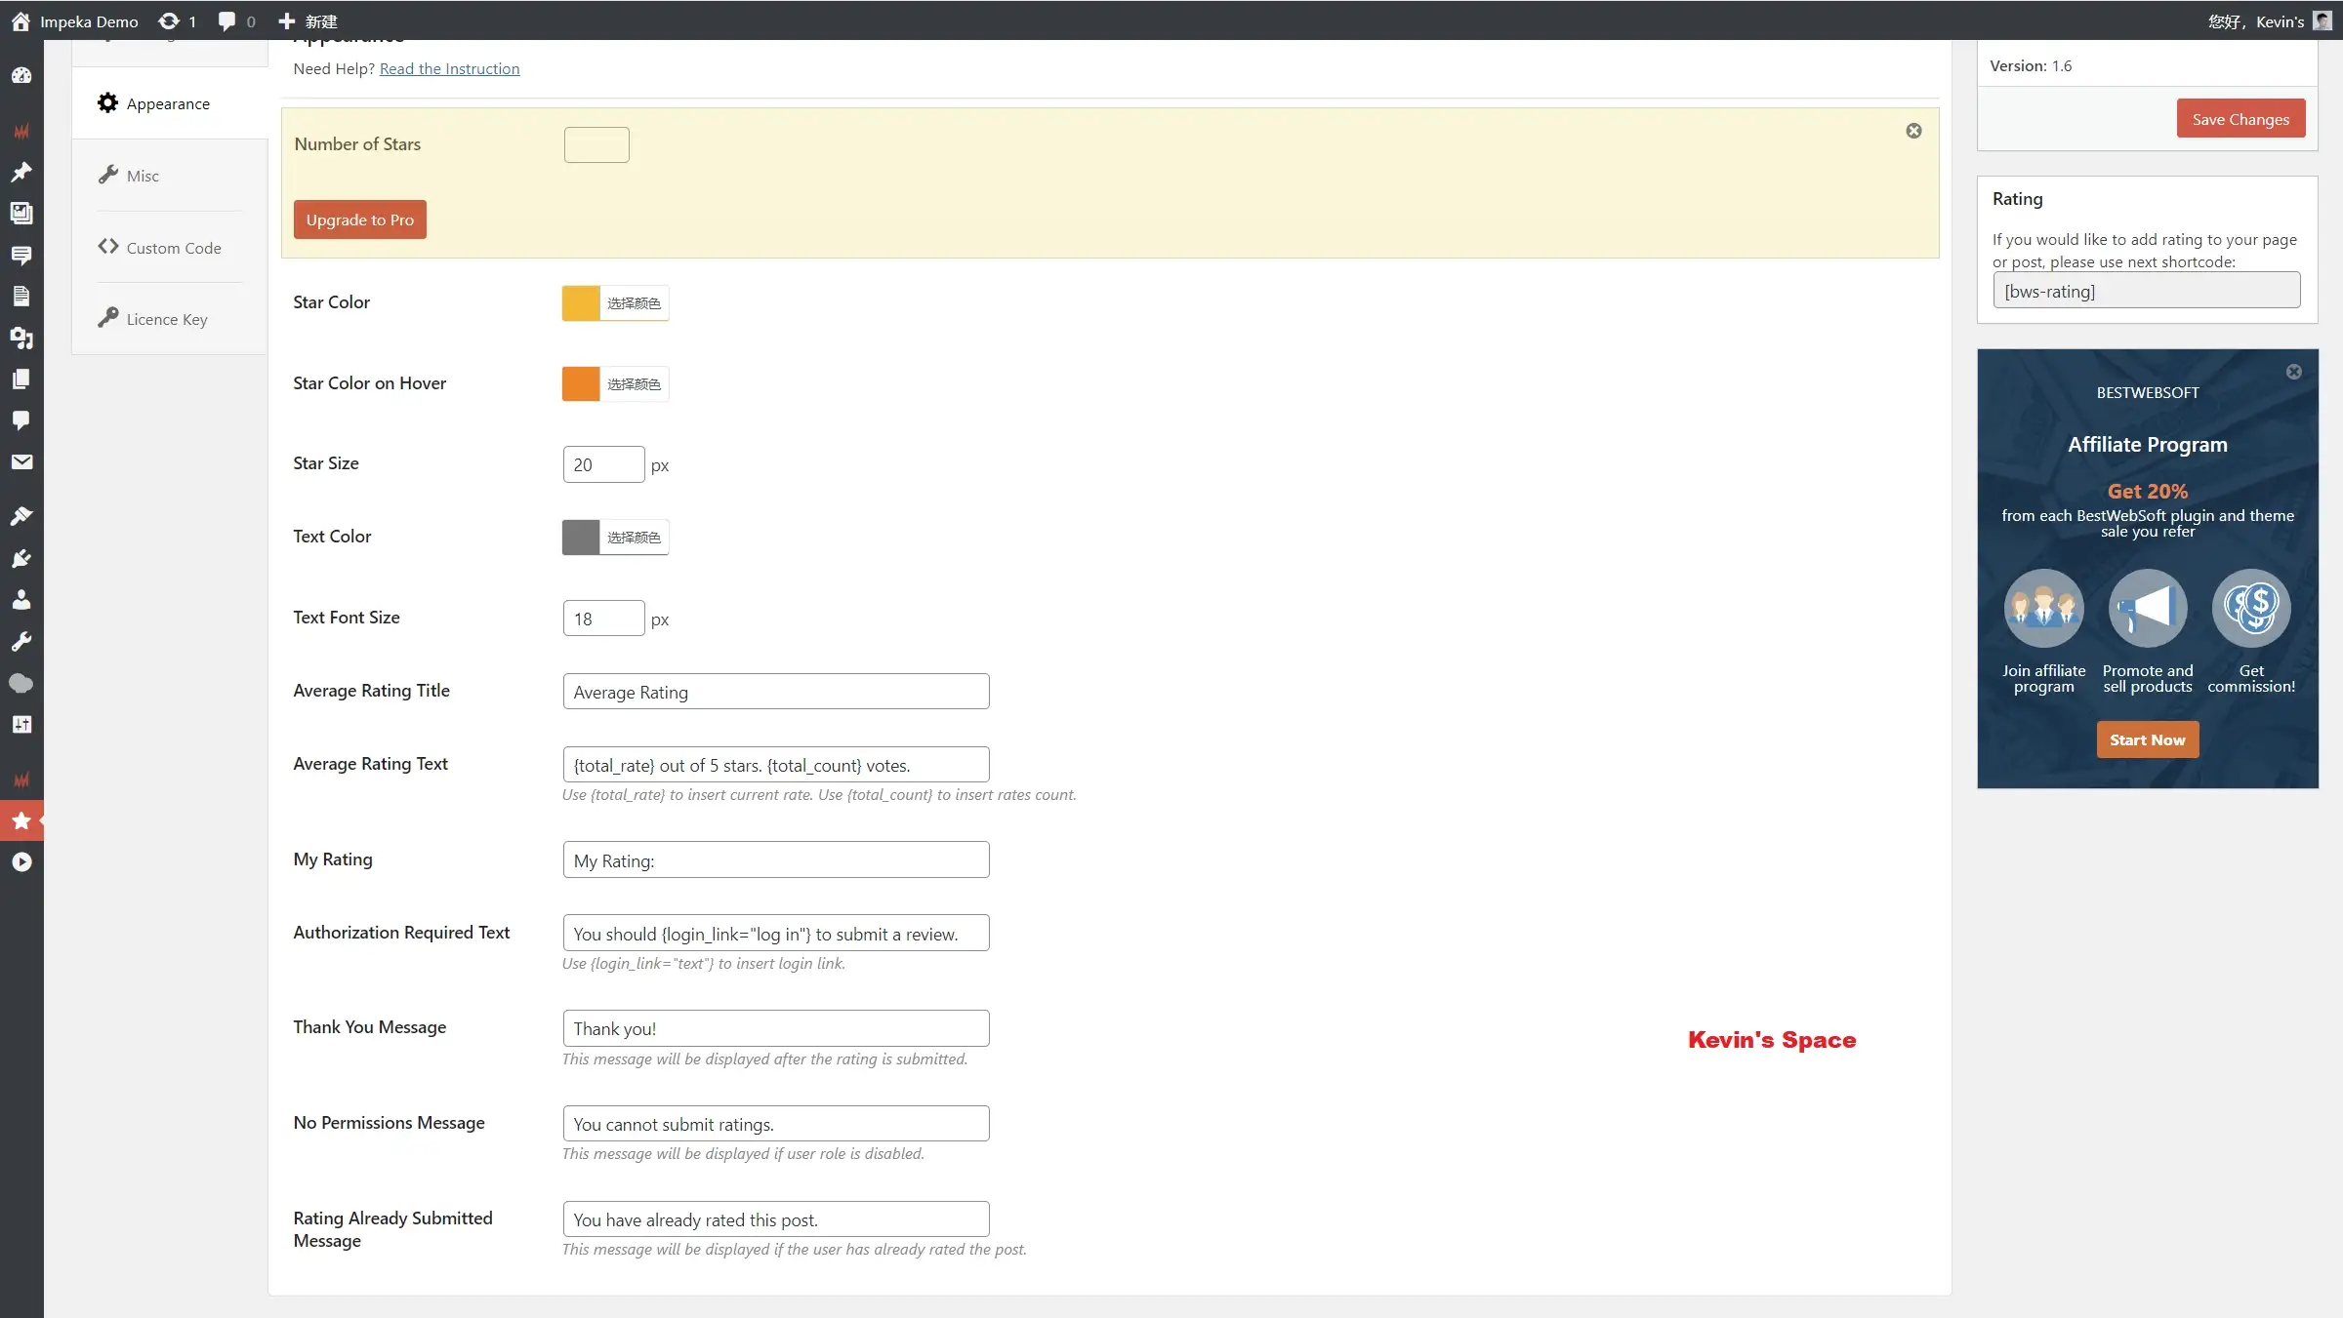Open the Star Color on Hover picker

(x=615, y=383)
